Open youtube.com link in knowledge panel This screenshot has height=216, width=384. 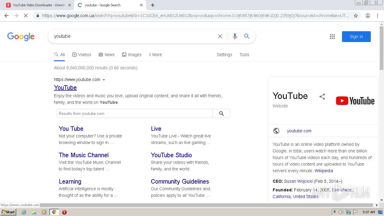pos(299,131)
